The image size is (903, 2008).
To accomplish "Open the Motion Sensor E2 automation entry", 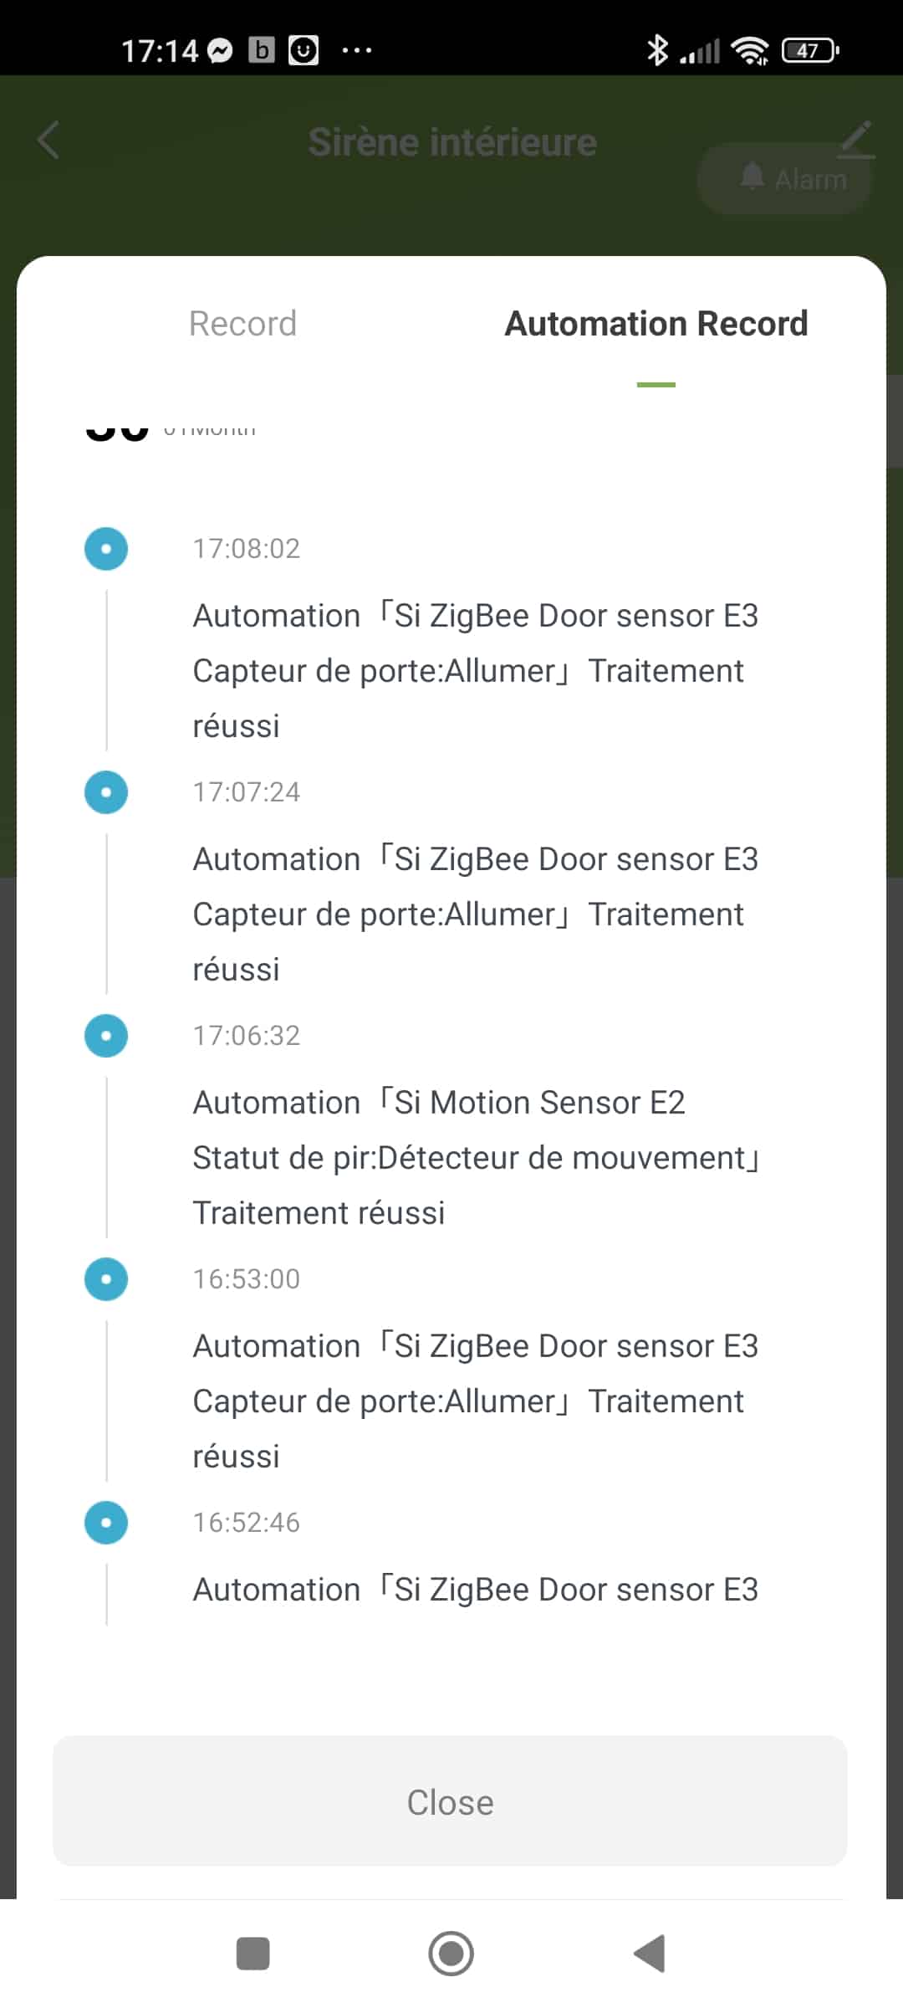I will point(476,1158).
